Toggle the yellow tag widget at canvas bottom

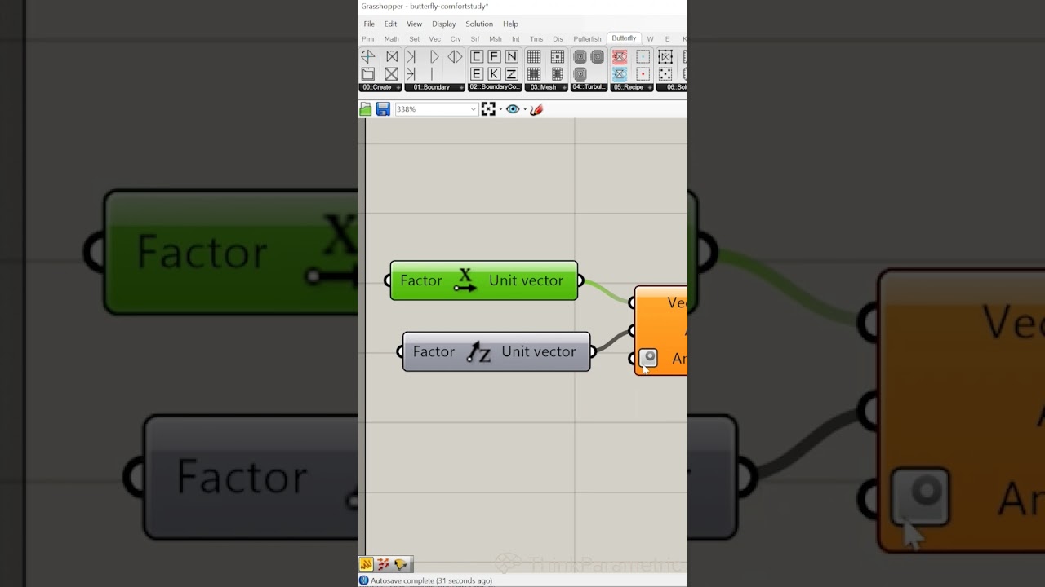click(400, 564)
